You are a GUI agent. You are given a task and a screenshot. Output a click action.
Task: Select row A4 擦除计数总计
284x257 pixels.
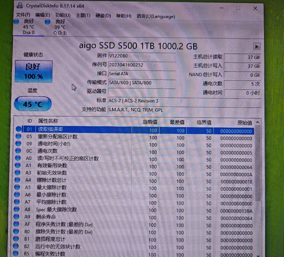point(135,181)
